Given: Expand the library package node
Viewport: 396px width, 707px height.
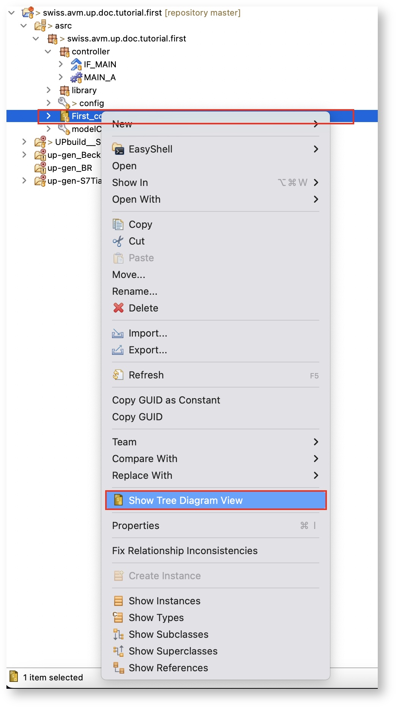Looking at the screenshot, I should [49, 90].
